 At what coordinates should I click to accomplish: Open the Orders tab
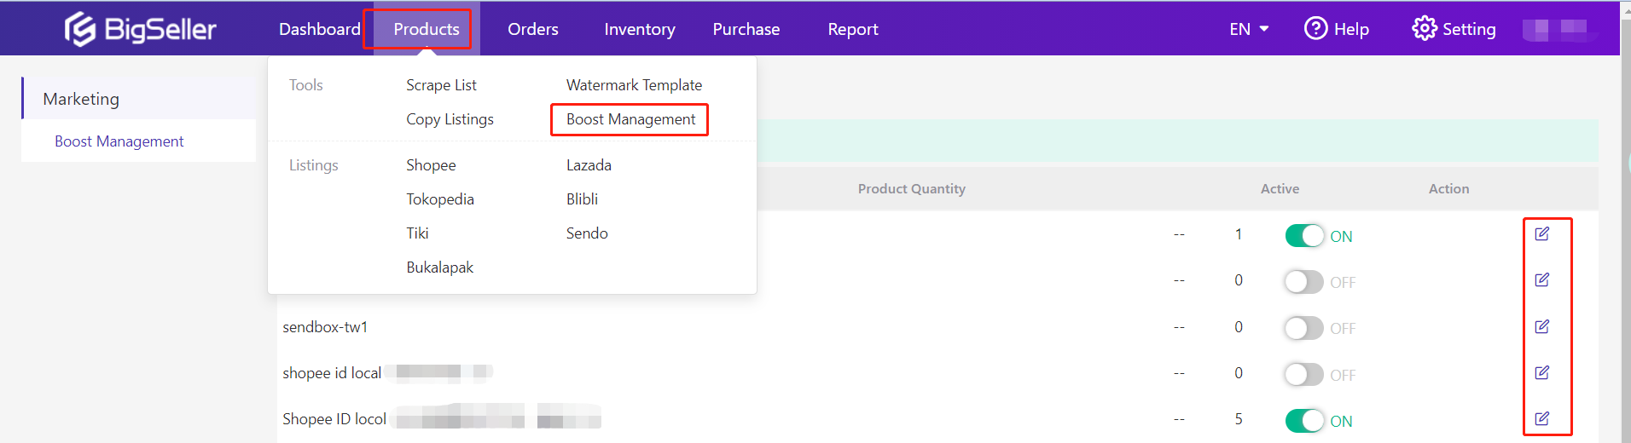[x=532, y=29]
